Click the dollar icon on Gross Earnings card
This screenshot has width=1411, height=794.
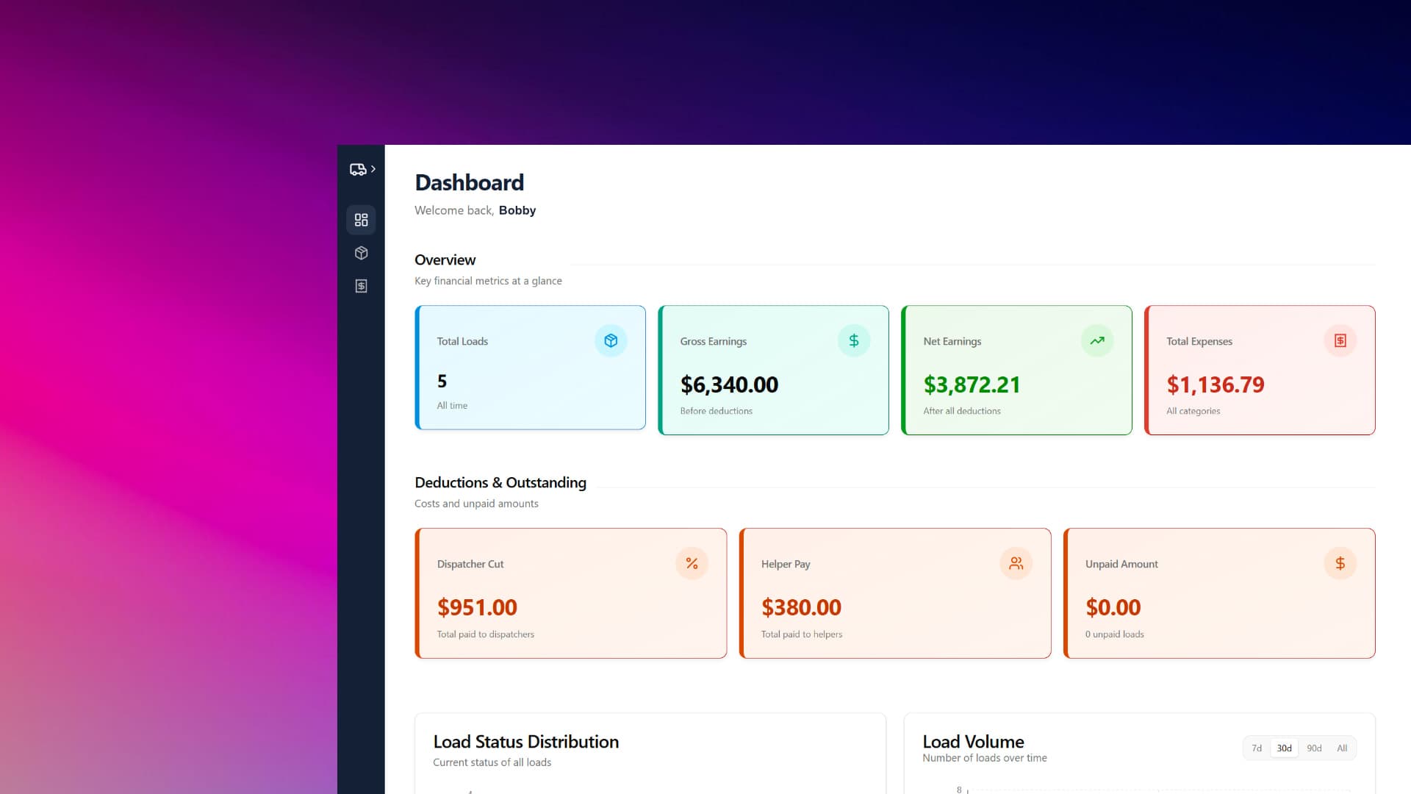click(853, 340)
